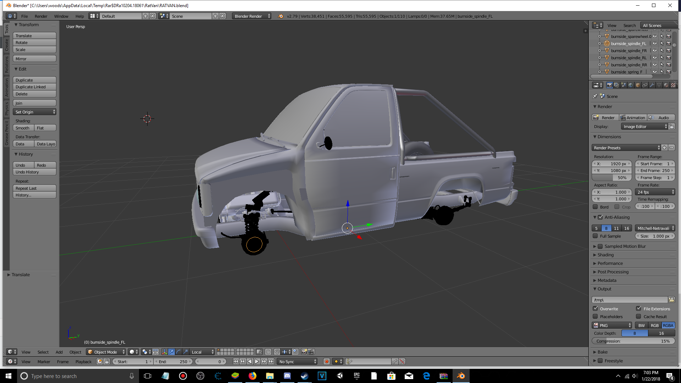Click the Duplicate Linked button

click(34, 87)
